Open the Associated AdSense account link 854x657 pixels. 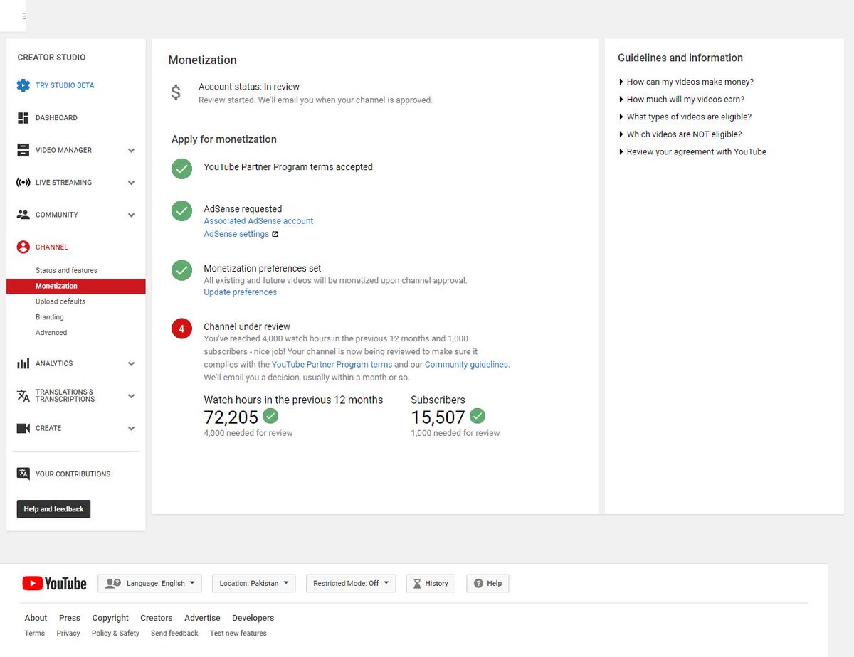point(258,221)
